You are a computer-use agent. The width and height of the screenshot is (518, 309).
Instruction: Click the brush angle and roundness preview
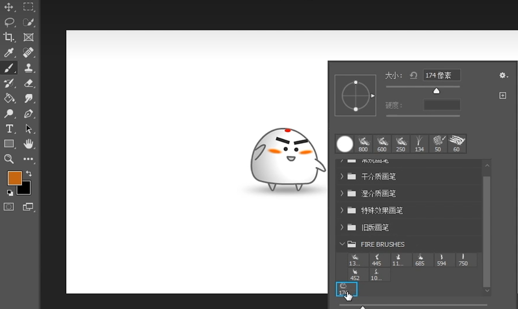pos(356,95)
